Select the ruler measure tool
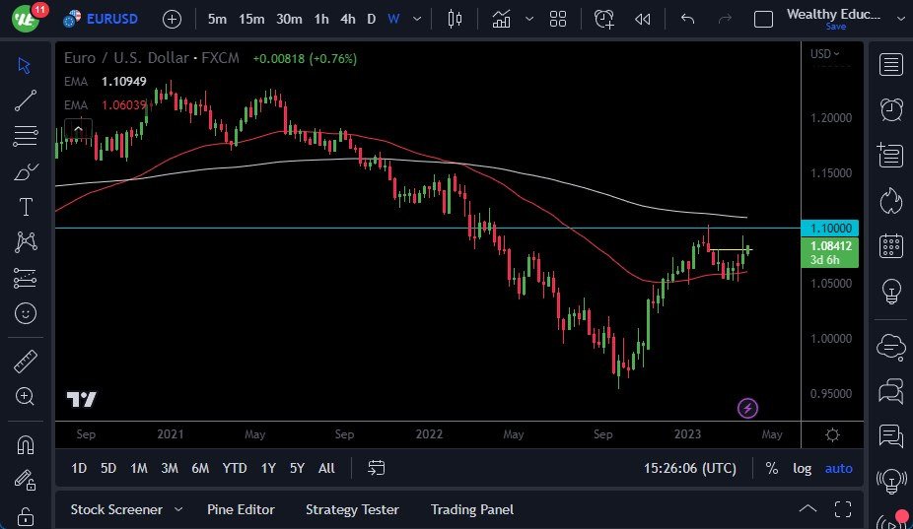This screenshot has width=913, height=529. point(26,362)
